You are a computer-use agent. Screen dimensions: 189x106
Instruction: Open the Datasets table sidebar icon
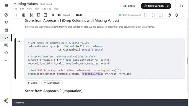click(6, 30)
